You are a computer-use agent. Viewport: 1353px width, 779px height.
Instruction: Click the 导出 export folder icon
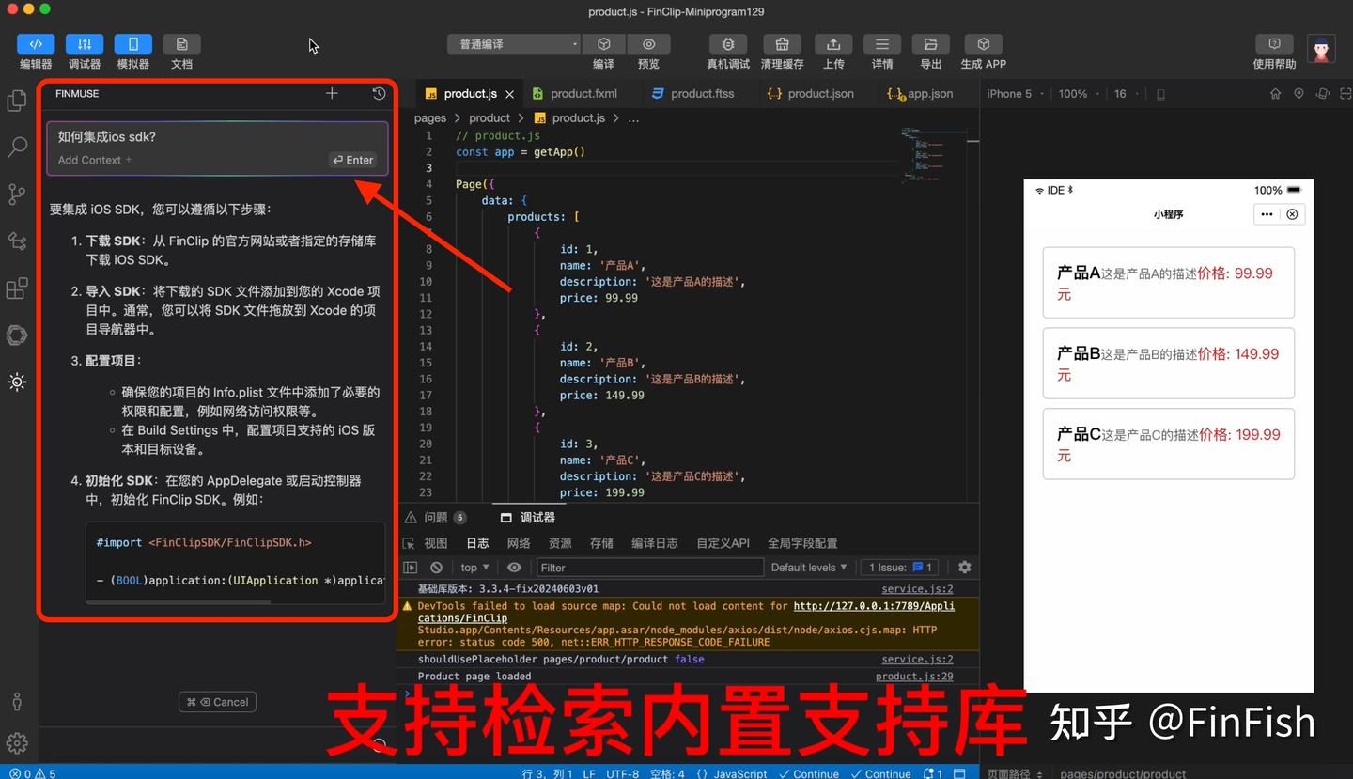point(930,44)
